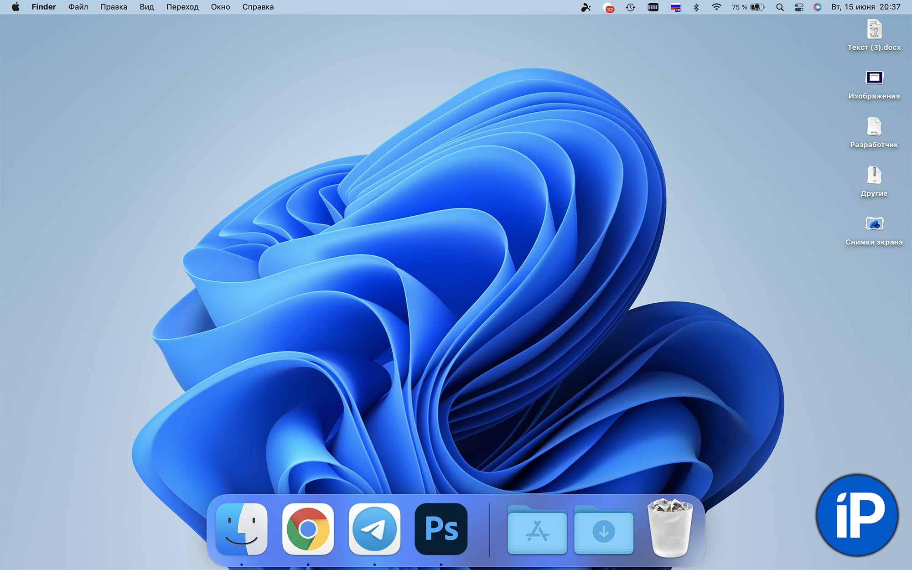Open the Downloads folder stack
The image size is (912, 570).
pyautogui.click(x=604, y=530)
